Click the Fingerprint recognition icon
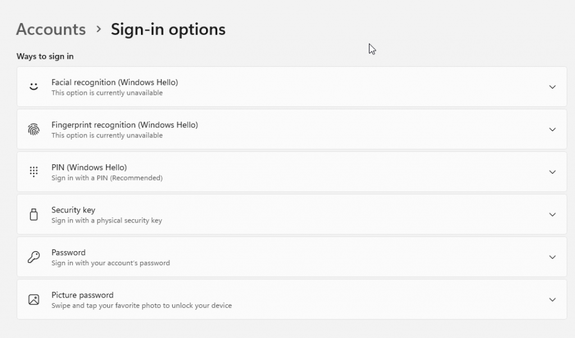This screenshot has width=575, height=338. [x=34, y=129]
